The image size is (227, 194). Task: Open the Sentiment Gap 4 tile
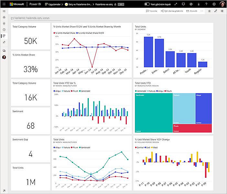(30, 149)
